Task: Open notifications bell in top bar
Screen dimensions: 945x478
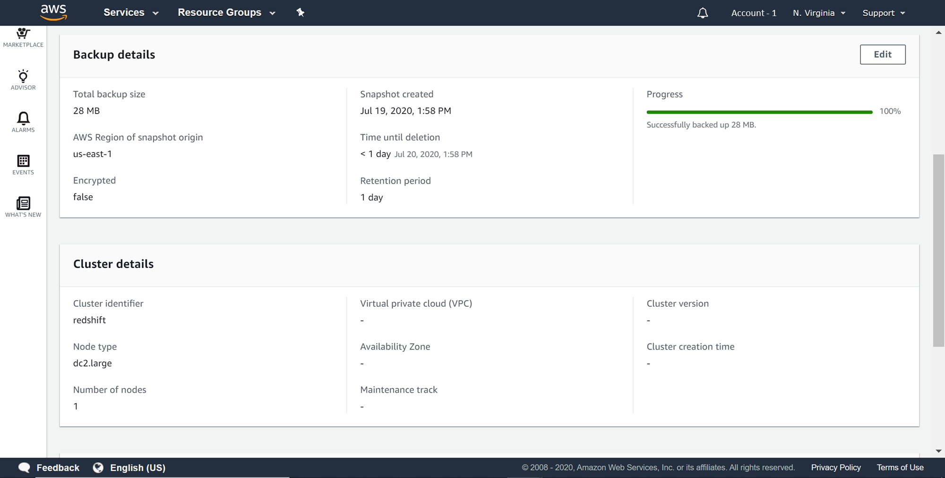Action: (x=703, y=13)
